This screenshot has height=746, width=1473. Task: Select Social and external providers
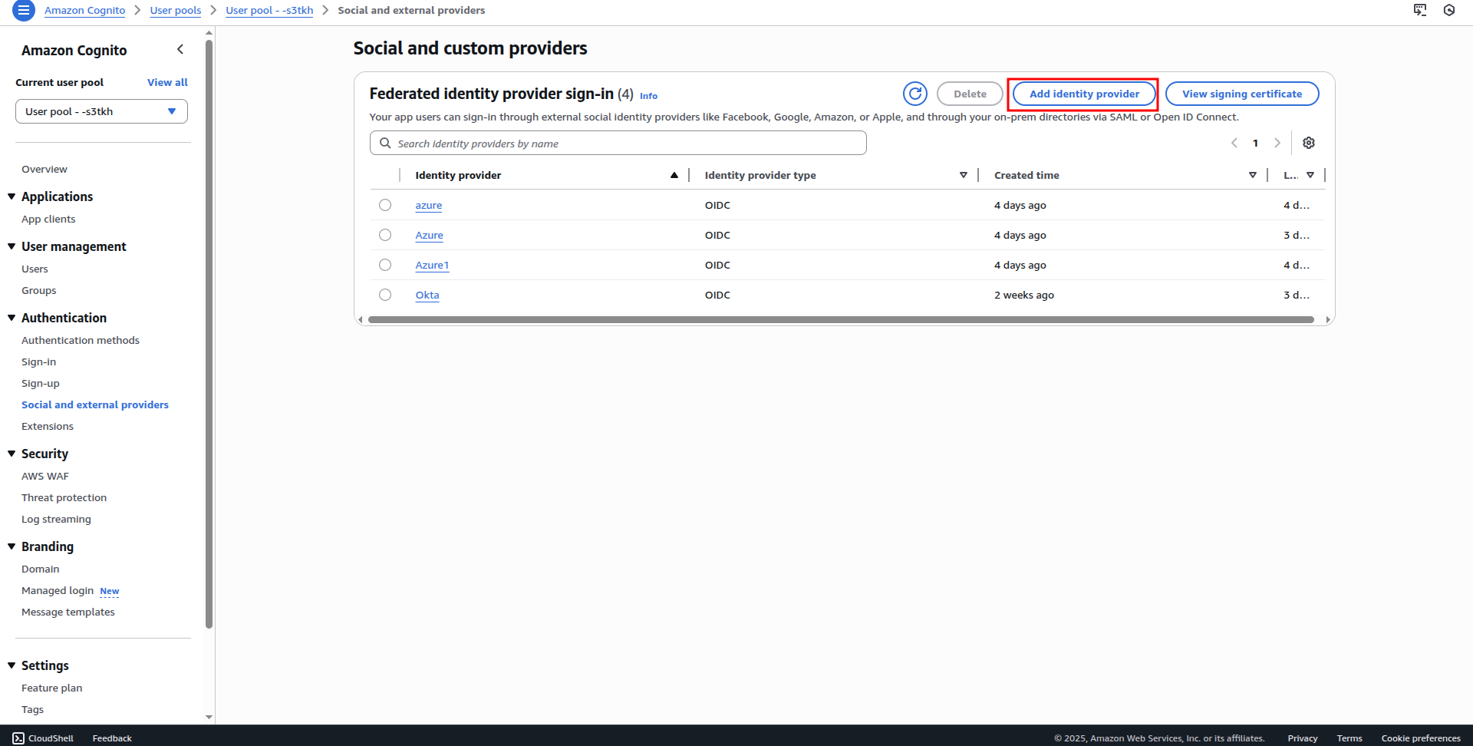[95, 404]
